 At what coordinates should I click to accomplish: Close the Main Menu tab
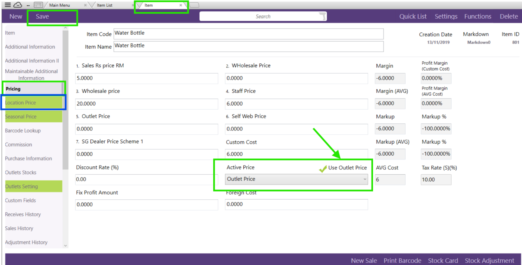85,5
